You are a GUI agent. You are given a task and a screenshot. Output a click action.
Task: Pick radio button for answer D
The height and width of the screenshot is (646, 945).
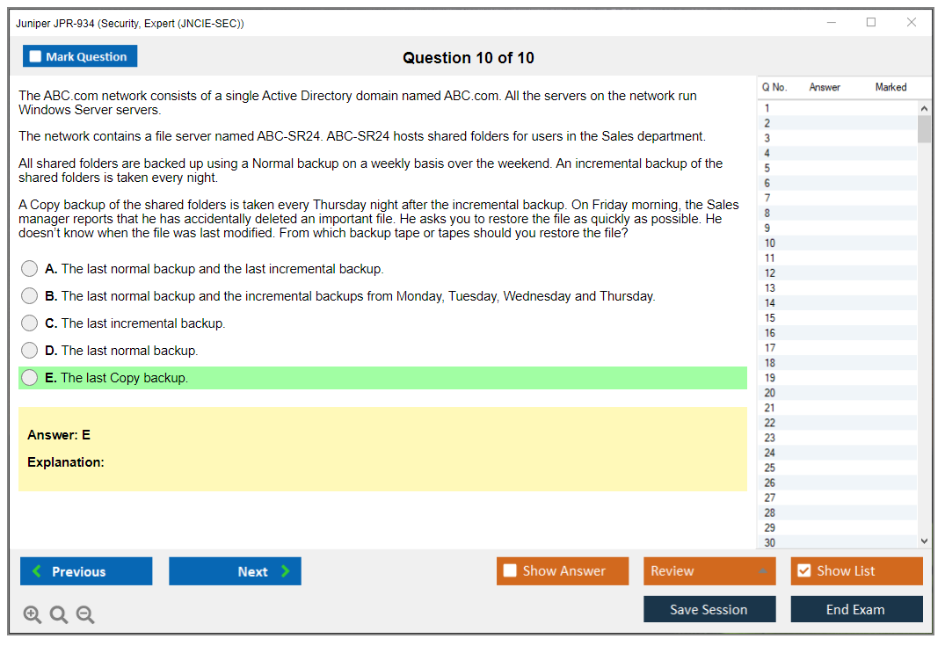(30, 351)
